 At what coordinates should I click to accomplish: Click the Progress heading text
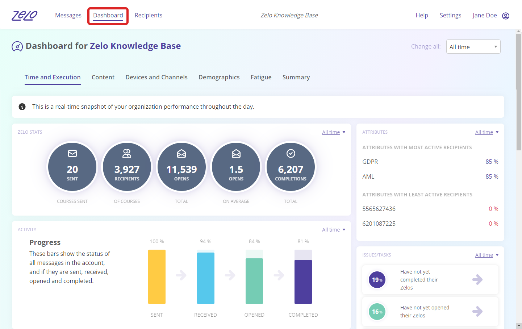pyautogui.click(x=45, y=242)
